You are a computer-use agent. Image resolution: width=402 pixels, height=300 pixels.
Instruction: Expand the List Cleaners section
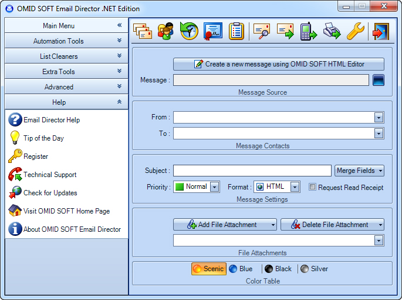pos(66,56)
